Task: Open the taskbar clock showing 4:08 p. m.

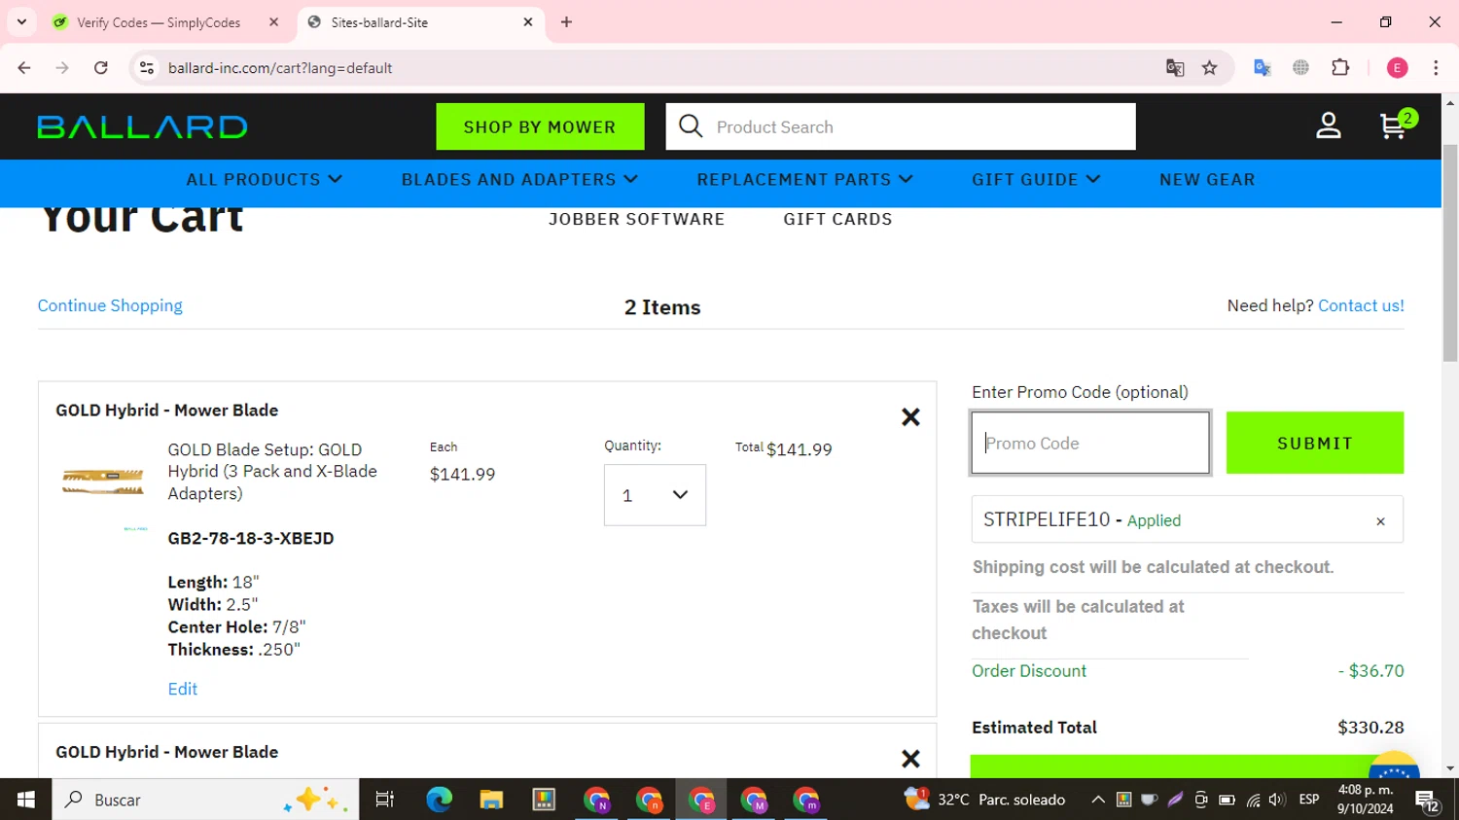Action: tap(1365, 800)
